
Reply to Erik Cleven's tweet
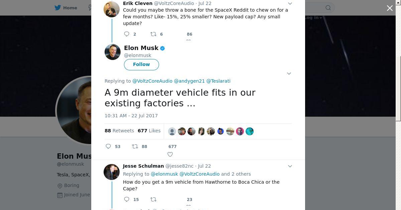[x=127, y=34]
